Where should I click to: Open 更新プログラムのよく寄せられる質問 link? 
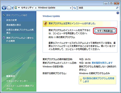[x=20, y=39]
